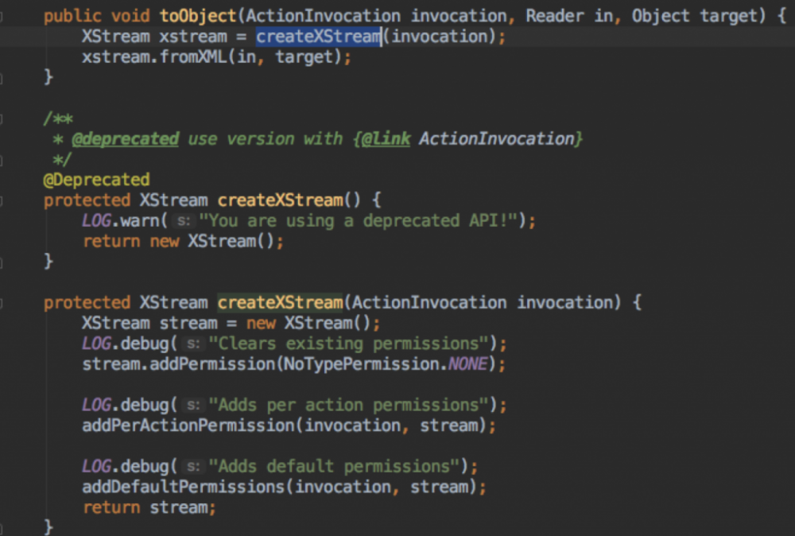
Task: Click the @link Javadoc tag
Action: coord(386,139)
